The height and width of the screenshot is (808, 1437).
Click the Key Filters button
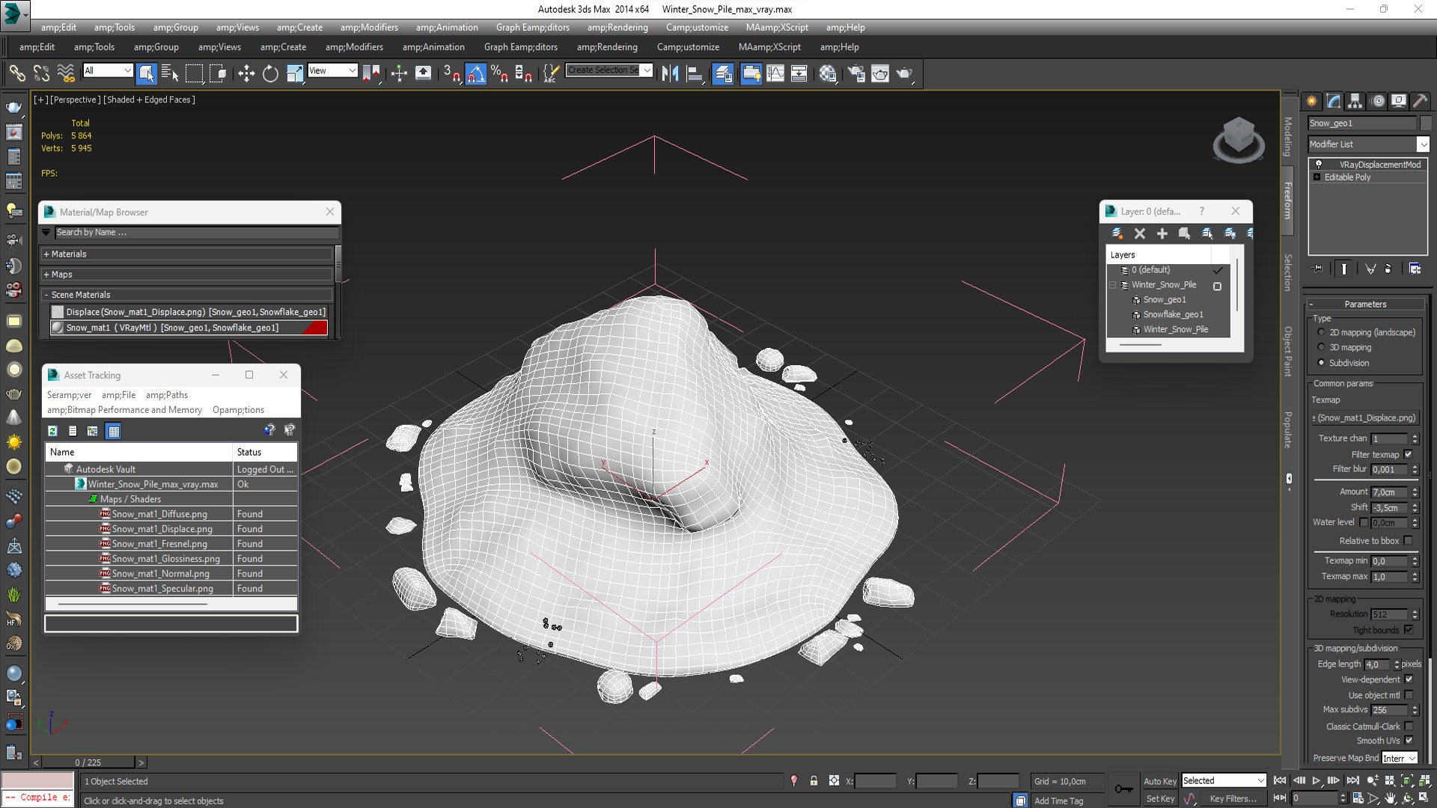(x=1233, y=798)
